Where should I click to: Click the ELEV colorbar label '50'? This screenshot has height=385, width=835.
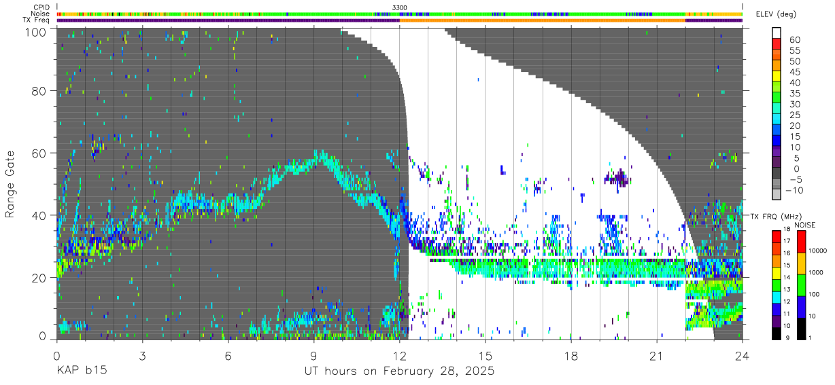click(x=794, y=61)
